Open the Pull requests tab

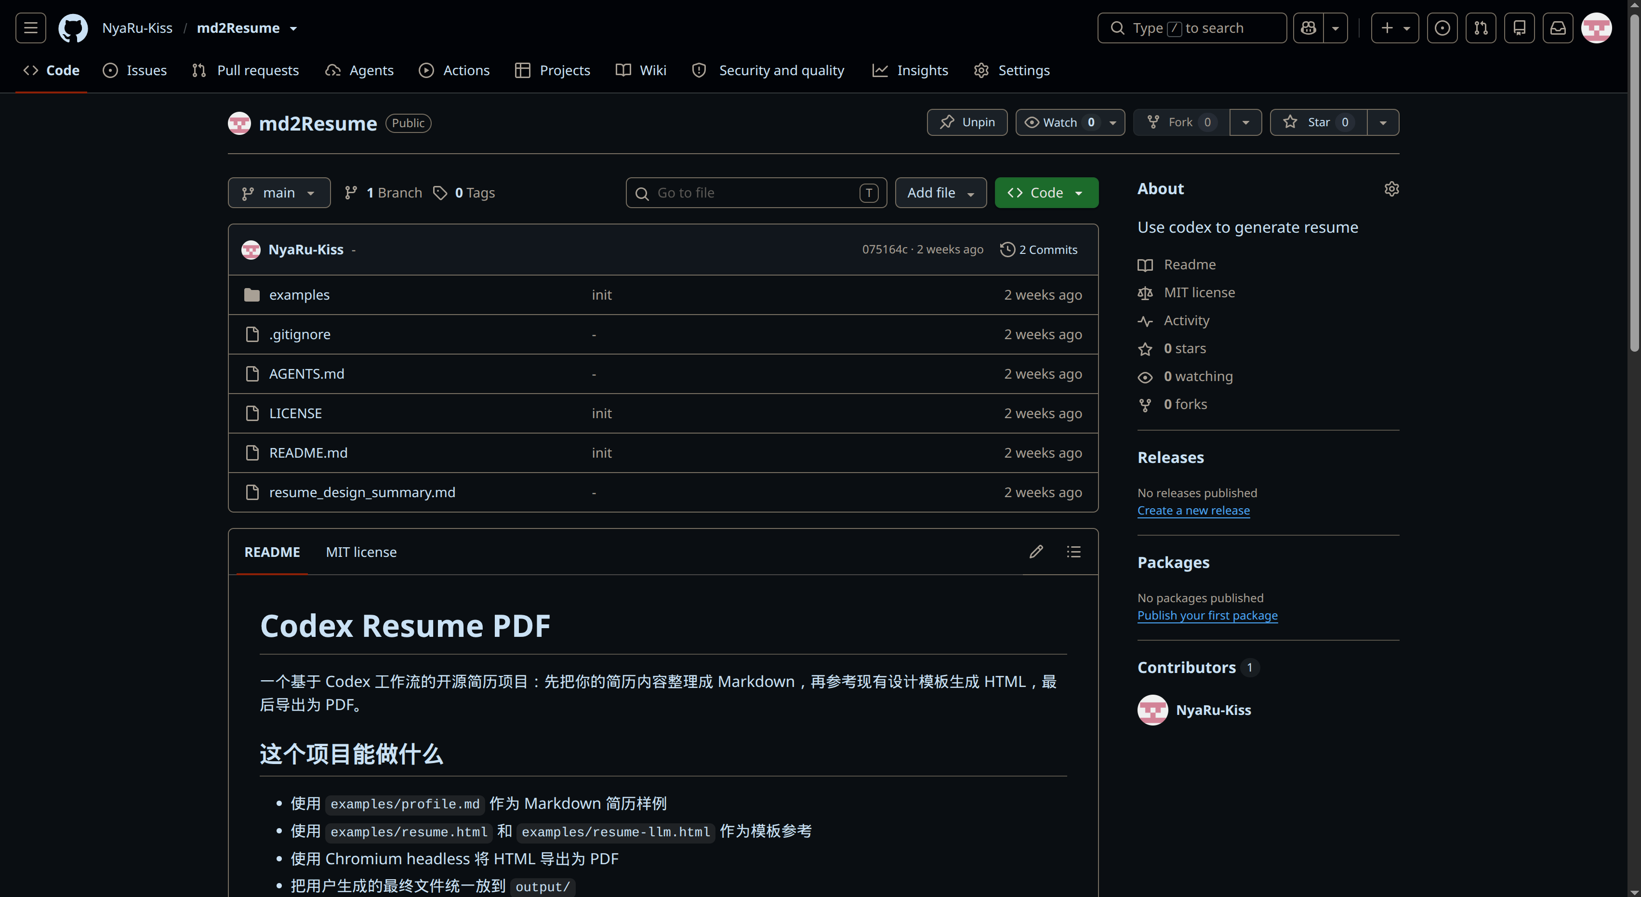coord(245,70)
